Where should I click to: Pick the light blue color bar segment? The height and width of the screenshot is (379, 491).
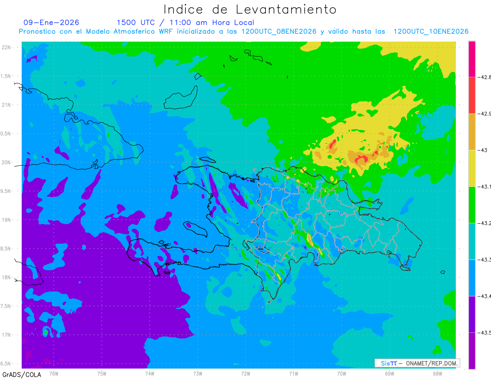[x=472, y=278]
